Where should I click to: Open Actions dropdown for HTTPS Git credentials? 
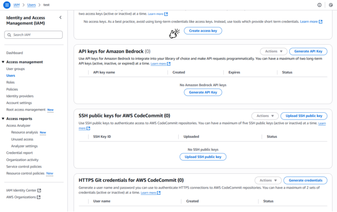coord(268,180)
